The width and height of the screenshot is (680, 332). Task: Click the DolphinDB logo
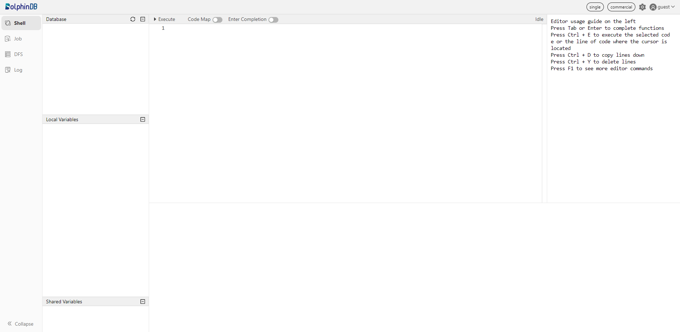pyautogui.click(x=21, y=7)
